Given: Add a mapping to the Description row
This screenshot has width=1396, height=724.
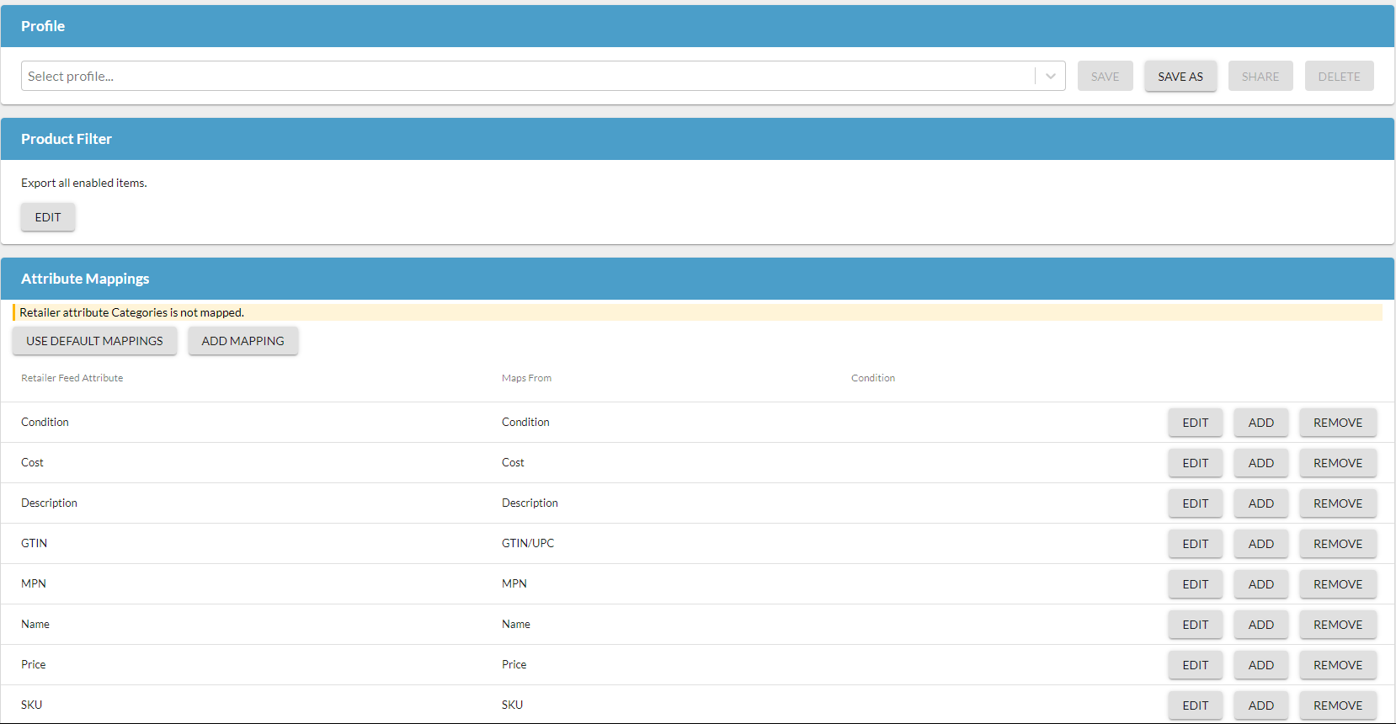Looking at the screenshot, I should 1260,503.
